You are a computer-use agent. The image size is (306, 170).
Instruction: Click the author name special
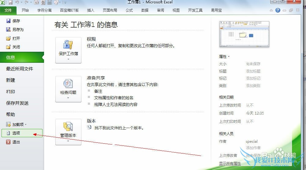coord(252,141)
